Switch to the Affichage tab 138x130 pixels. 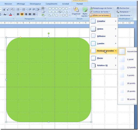click(x=21, y=4)
